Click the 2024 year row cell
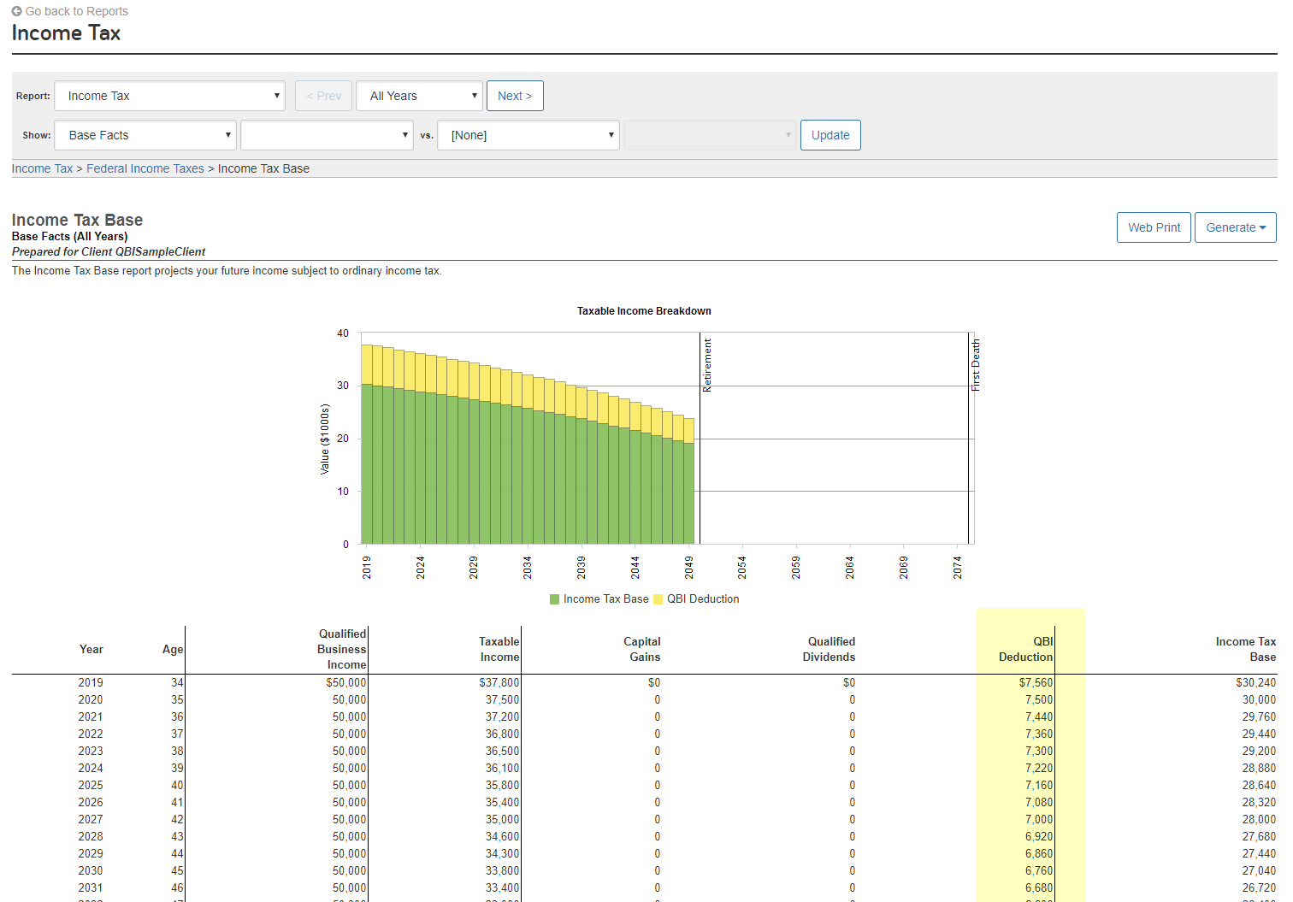Viewport: 1293px width, 902px height. coord(91,768)
